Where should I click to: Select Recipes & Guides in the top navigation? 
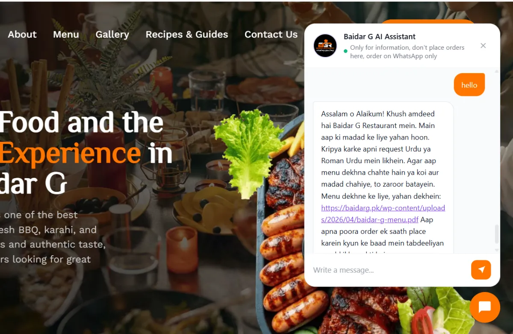click(x=187, y=34)
